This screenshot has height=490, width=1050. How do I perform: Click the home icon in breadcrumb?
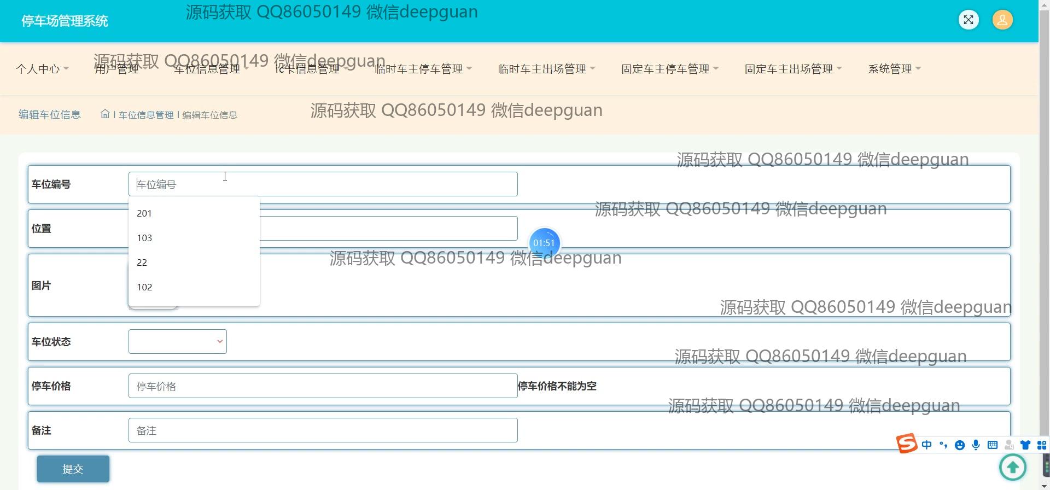(105, 114)
